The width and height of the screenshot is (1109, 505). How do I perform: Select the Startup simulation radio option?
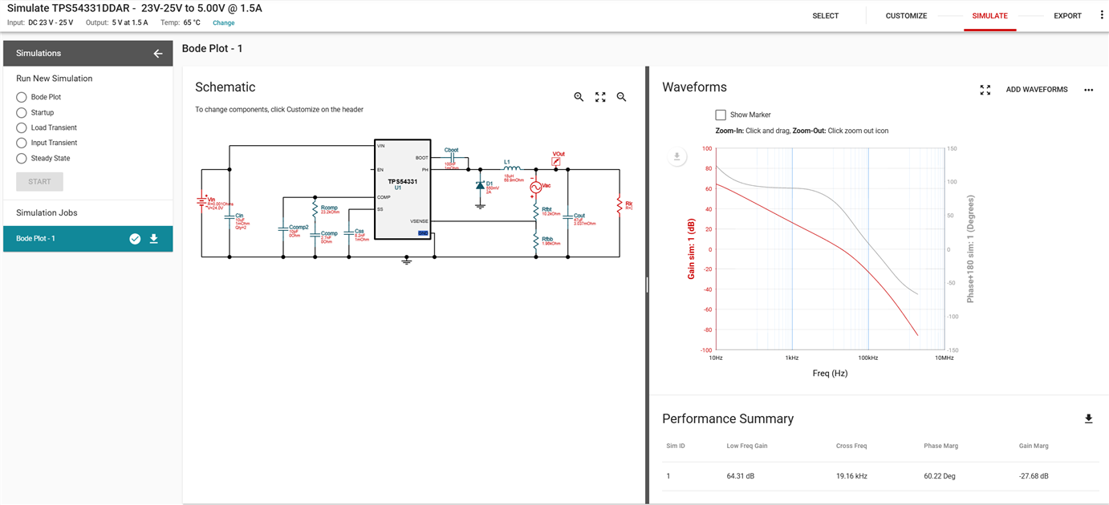pos(22,113)
